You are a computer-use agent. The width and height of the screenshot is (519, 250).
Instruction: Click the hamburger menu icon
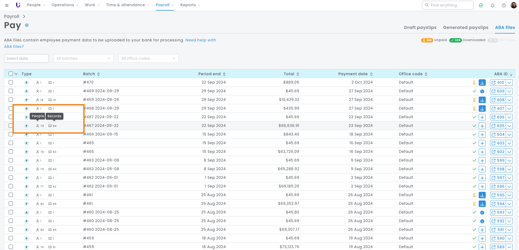7,5
